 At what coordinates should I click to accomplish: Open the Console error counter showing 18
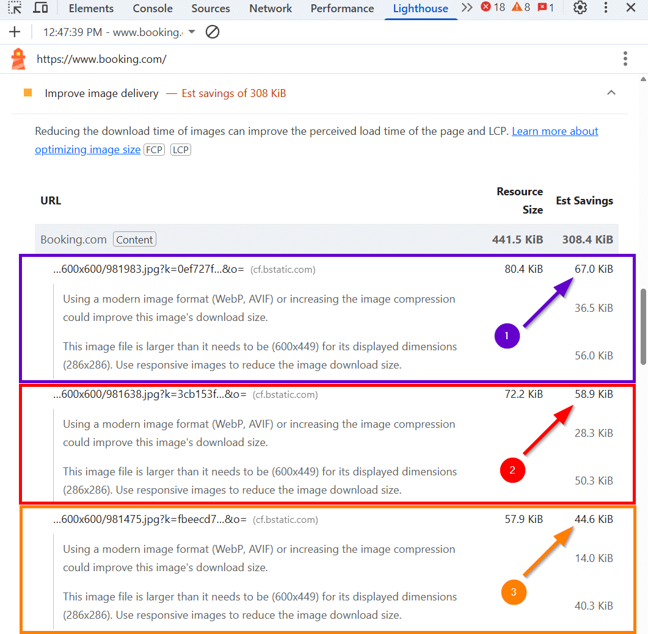point(492,8)
